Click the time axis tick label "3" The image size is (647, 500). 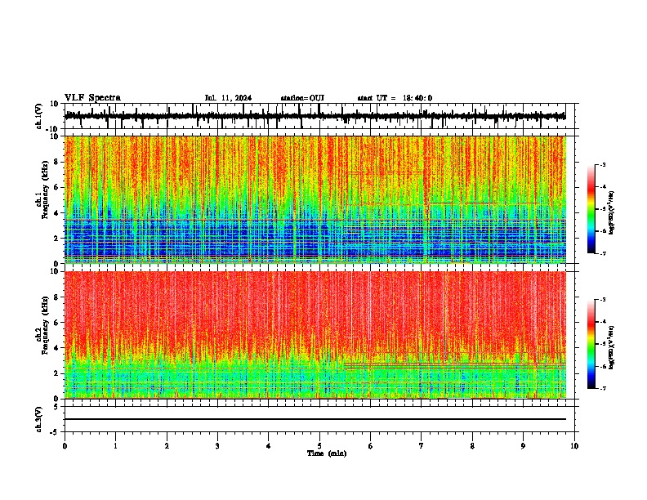click(217, 446)
